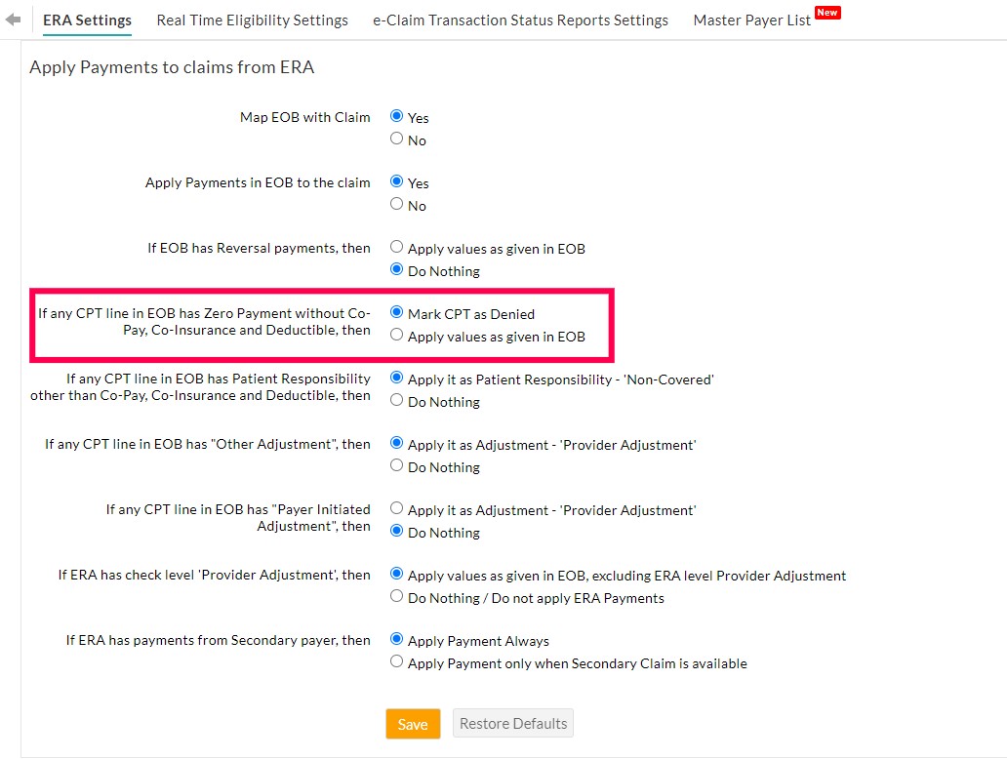The image size is (1007, 759).
Task: Choose Apply values as given in EOB for Reversal payments
Action: [396, 247]
